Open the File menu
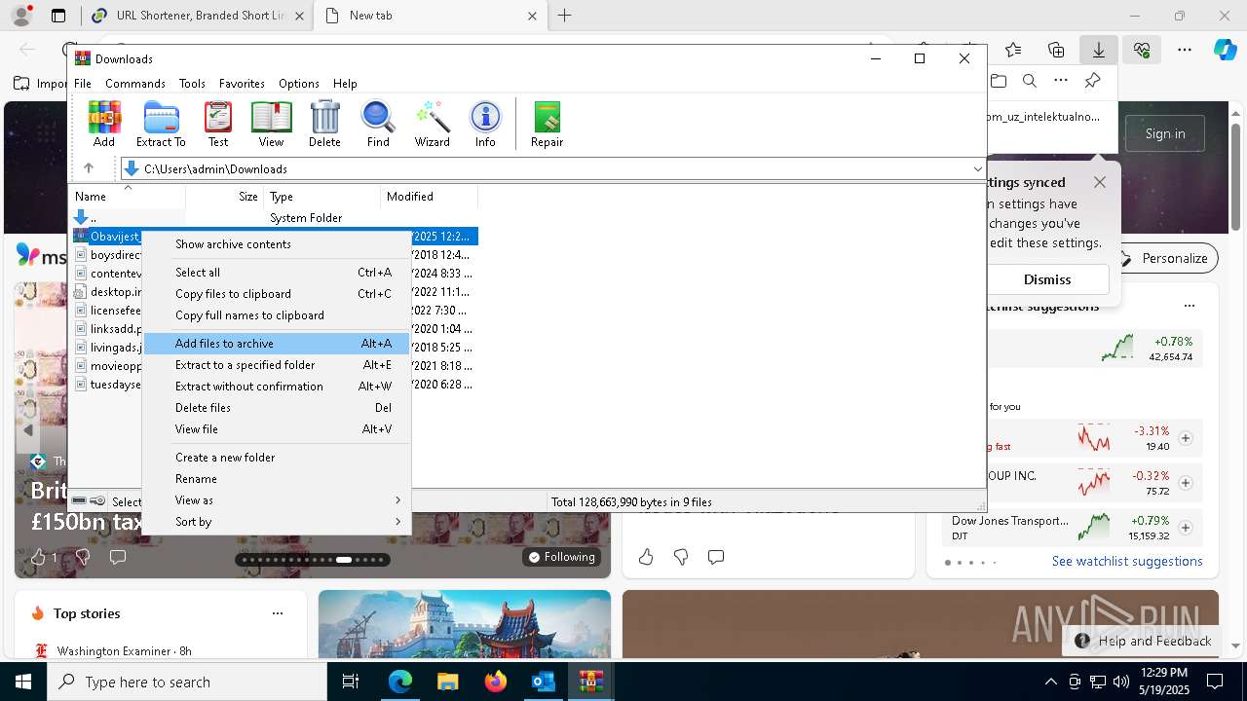1247x701 pixels. click(83, 84)
